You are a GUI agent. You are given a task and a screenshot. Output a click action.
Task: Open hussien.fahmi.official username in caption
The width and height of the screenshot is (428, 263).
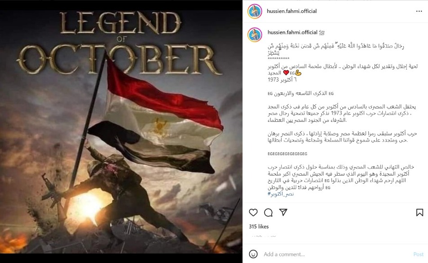tap(292, 32)
